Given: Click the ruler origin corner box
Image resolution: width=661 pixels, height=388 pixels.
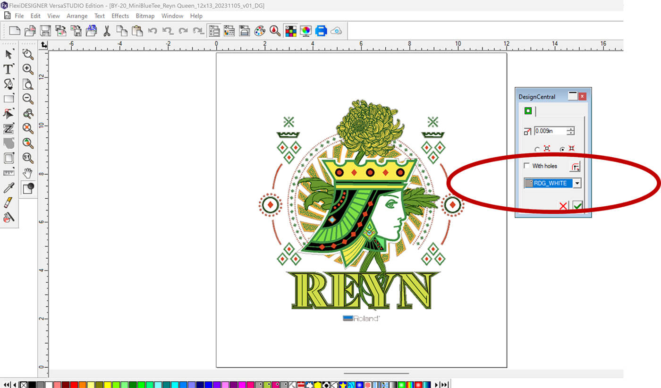Looking at the screenshot, I should point(43,45).
